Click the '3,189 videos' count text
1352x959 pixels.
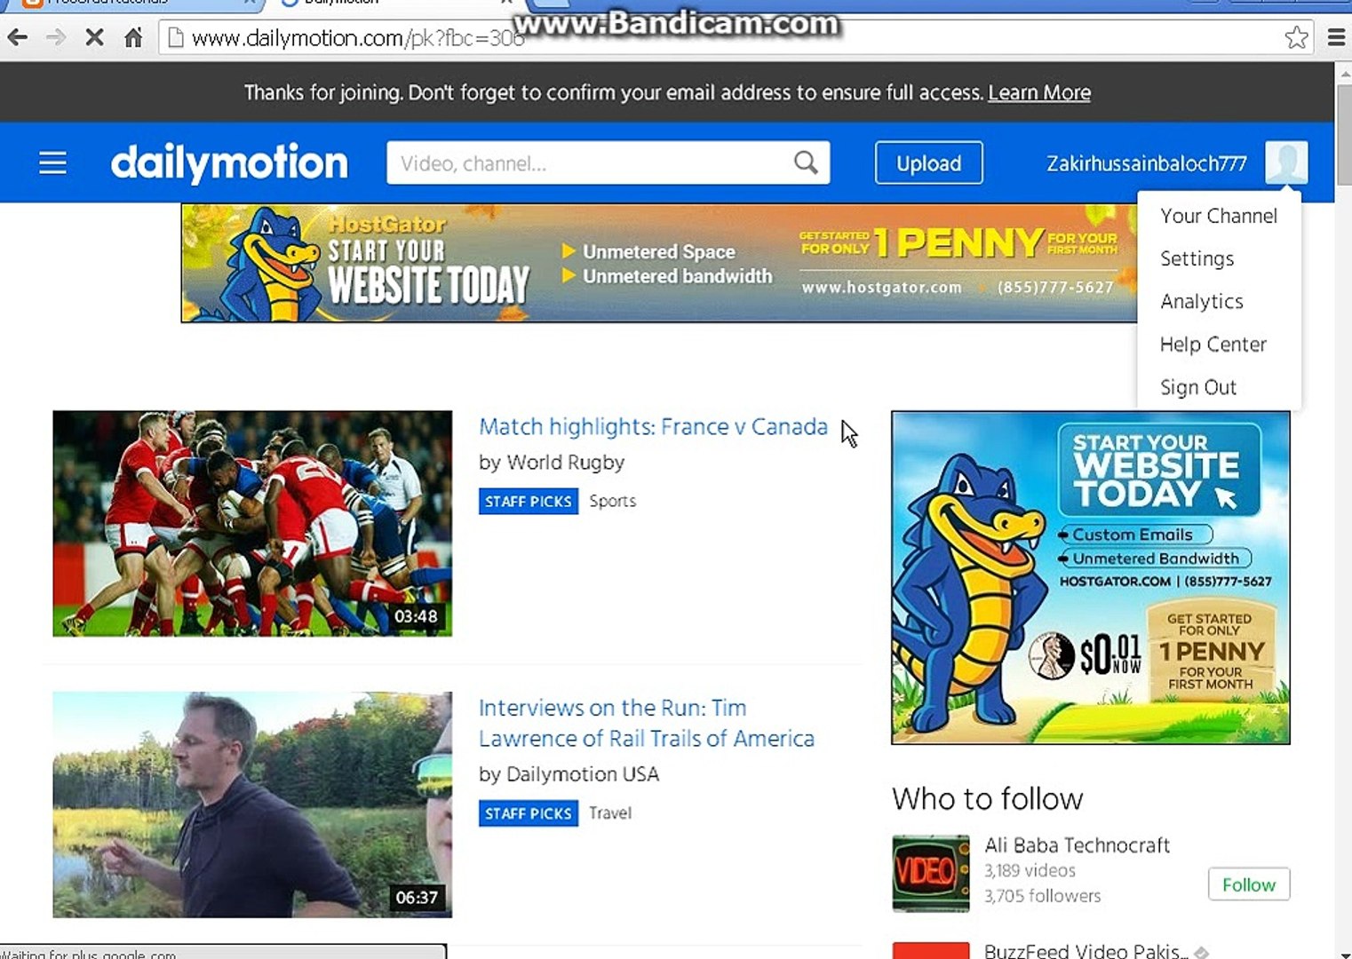[1030, 871]
